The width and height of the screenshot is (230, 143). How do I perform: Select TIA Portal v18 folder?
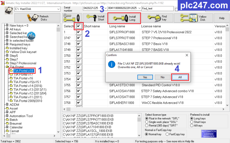click(23, 71)
